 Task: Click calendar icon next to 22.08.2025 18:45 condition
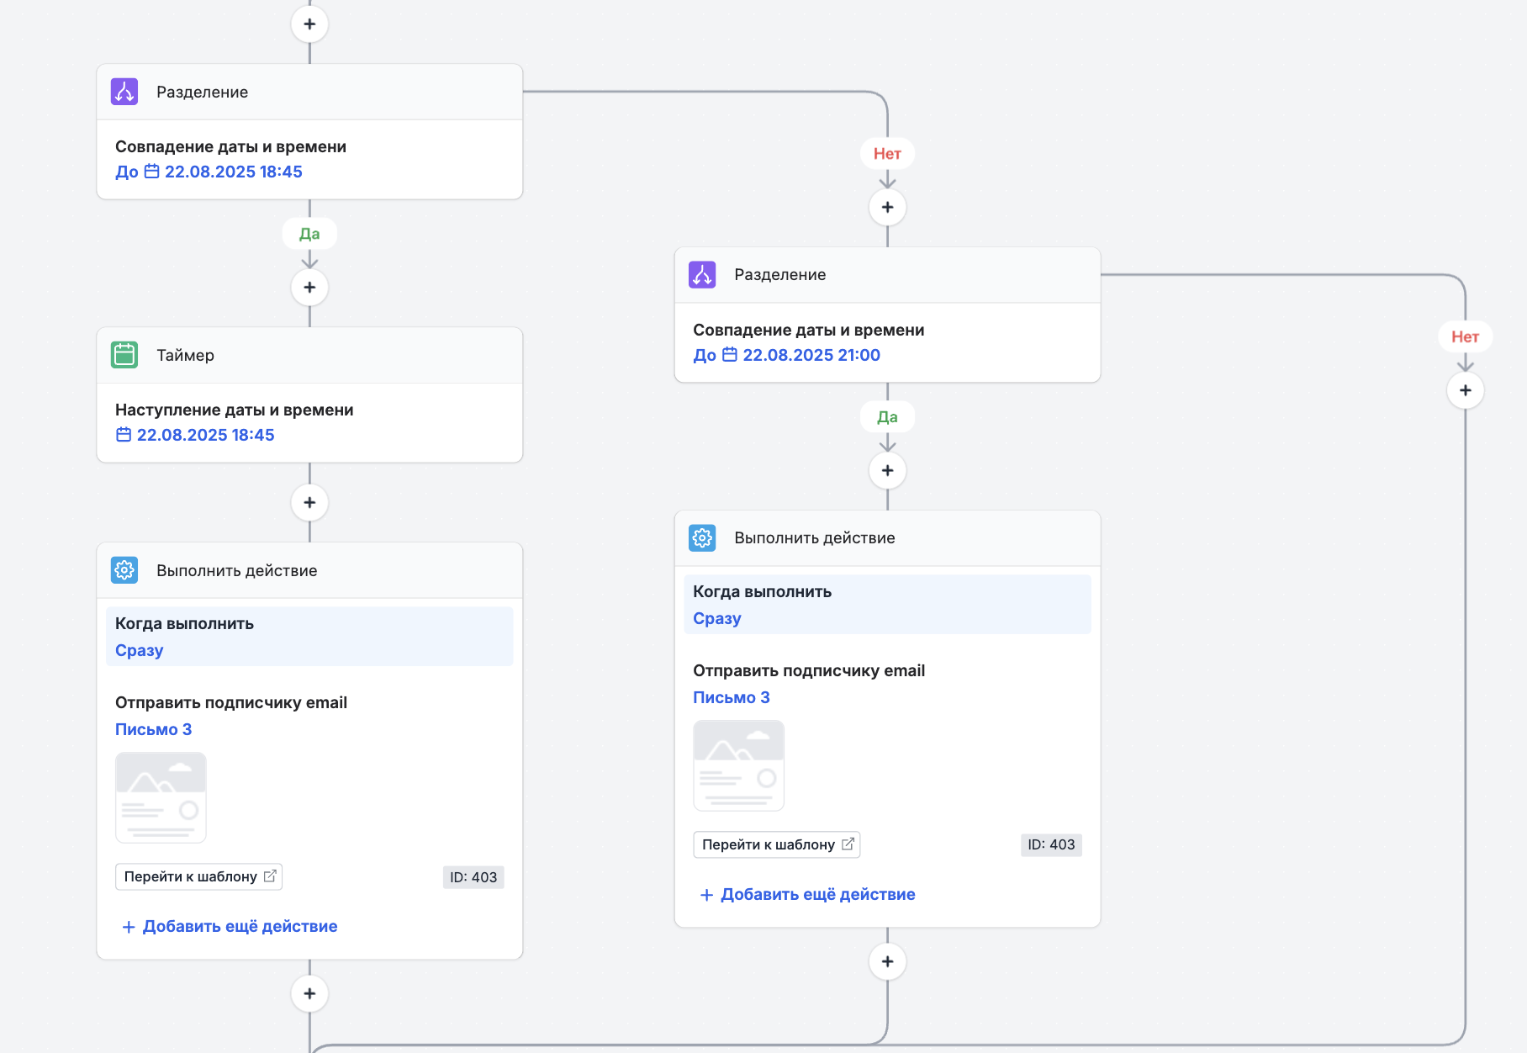152,172
